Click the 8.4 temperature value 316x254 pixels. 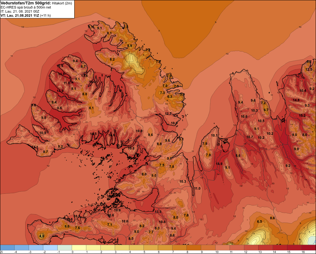coord(54,102)
